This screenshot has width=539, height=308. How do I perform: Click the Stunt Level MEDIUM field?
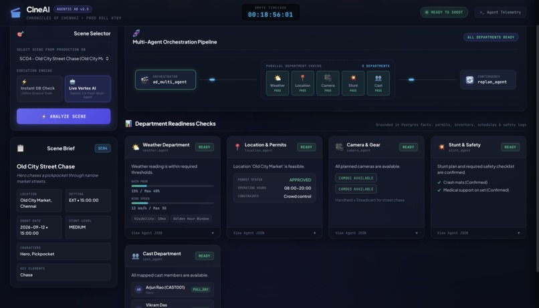(88, 227)
